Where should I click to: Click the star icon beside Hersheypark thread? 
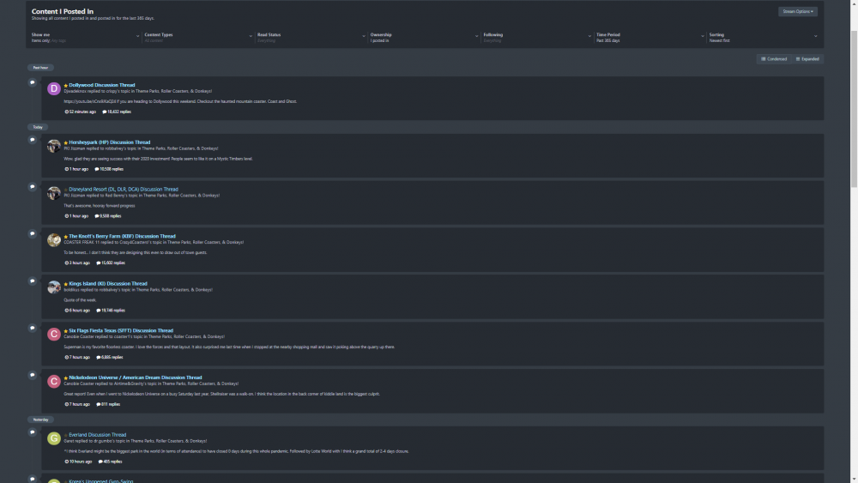66,142
